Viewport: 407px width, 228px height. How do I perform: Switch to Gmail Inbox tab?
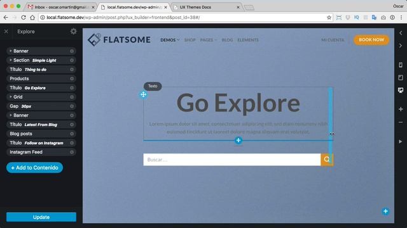61,7
